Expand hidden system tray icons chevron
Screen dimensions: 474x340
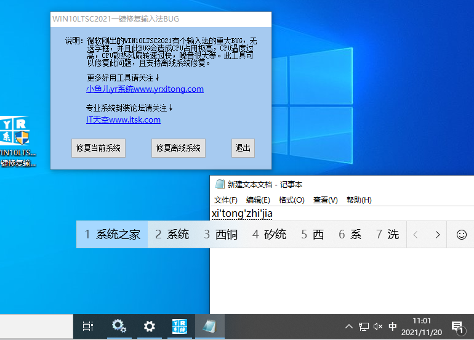(x=349, y=327)
